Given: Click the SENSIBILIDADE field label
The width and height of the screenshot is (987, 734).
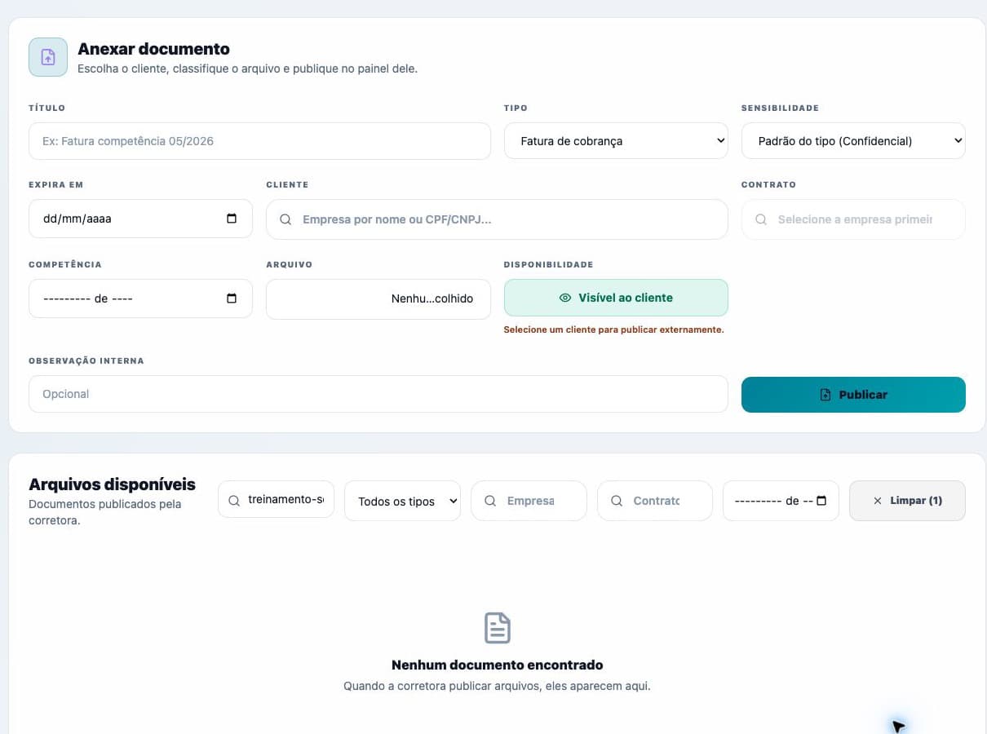Looking at the screenshot, I should (x=780, y=108).
